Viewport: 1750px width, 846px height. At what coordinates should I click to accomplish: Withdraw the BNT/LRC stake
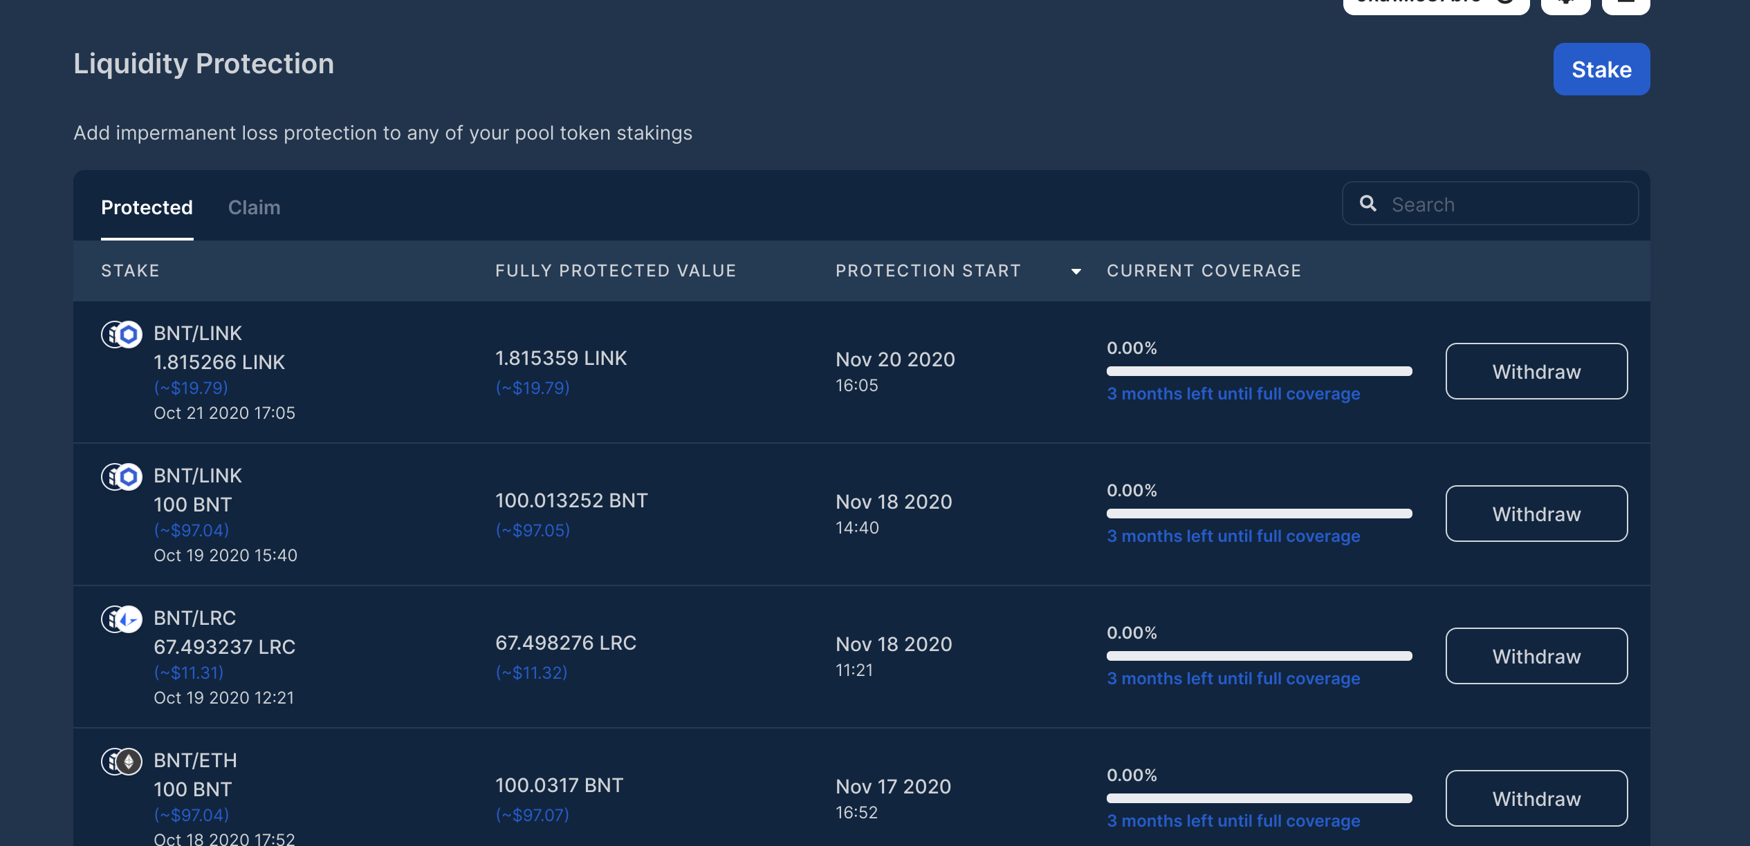point(1536,656)
